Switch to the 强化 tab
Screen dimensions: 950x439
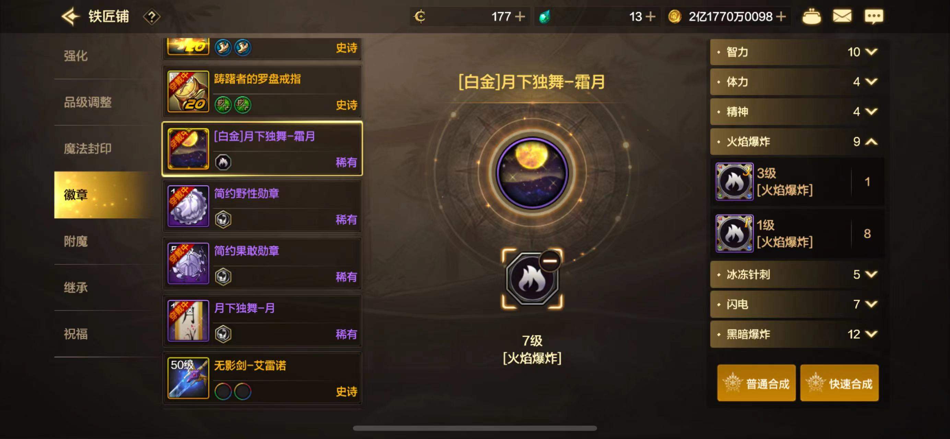click(x=76, y=56)
